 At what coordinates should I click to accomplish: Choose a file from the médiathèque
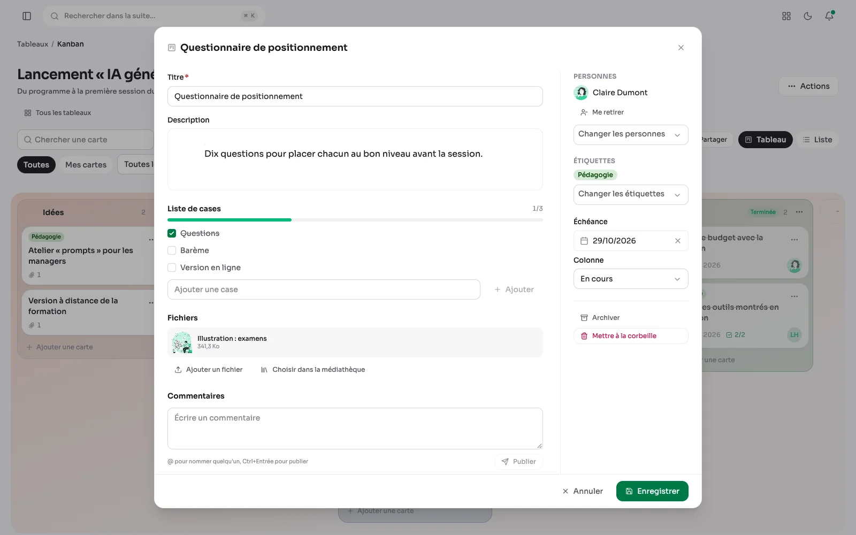coord(313,370)
